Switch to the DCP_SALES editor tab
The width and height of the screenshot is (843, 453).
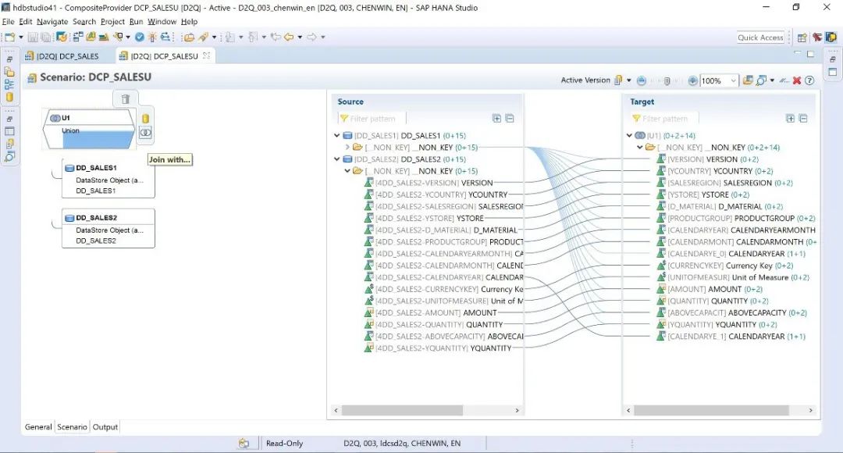click(x=67, y=56)
